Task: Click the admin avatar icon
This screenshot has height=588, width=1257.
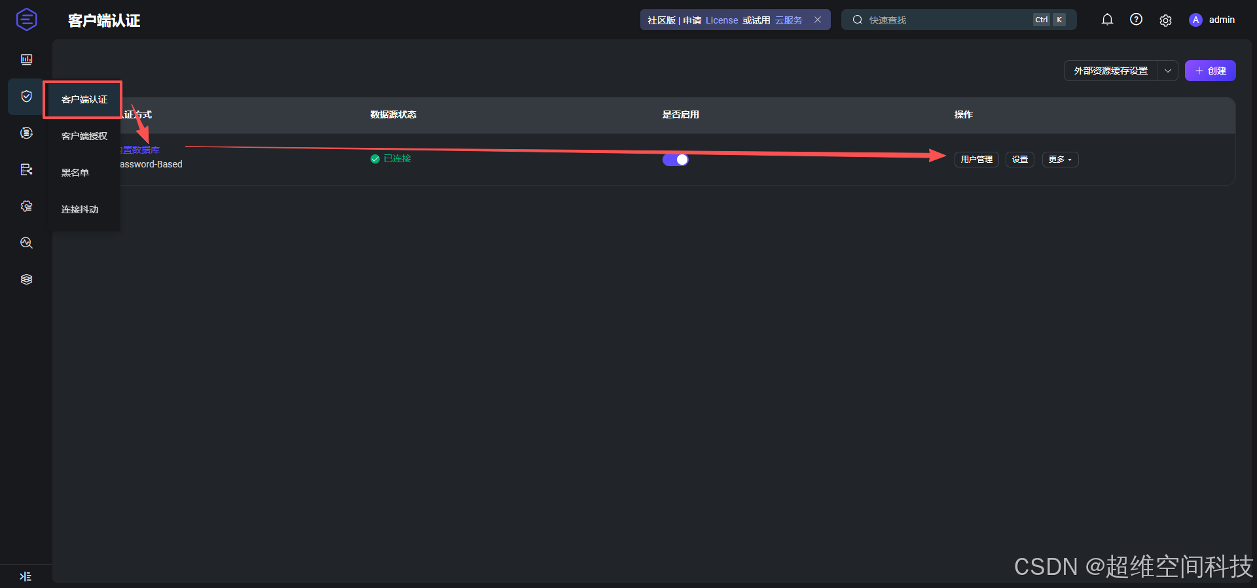Action: point(1195,20)
